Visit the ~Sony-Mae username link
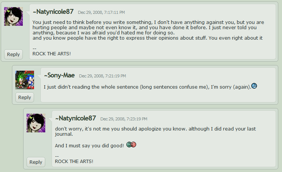282x172 pixels. click(59, 75)
